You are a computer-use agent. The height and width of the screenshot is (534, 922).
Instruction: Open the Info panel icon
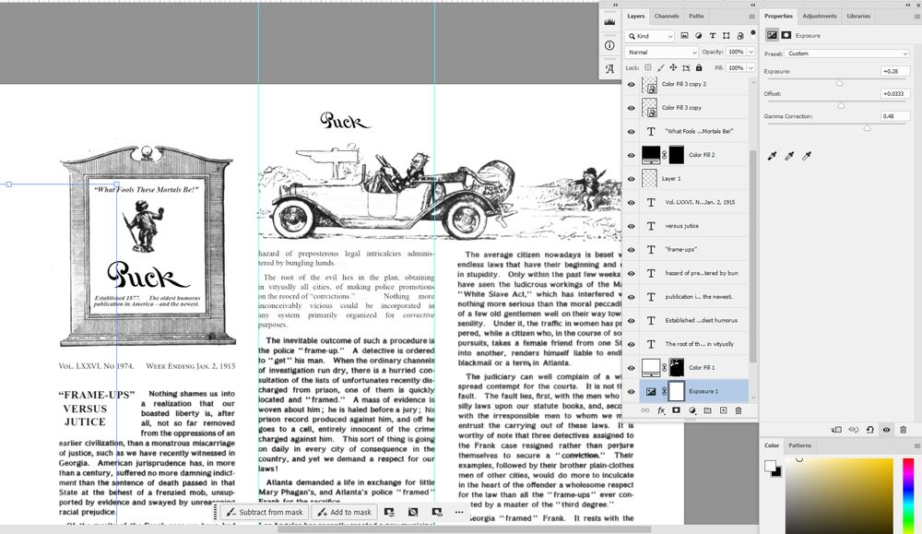(609, 45)
